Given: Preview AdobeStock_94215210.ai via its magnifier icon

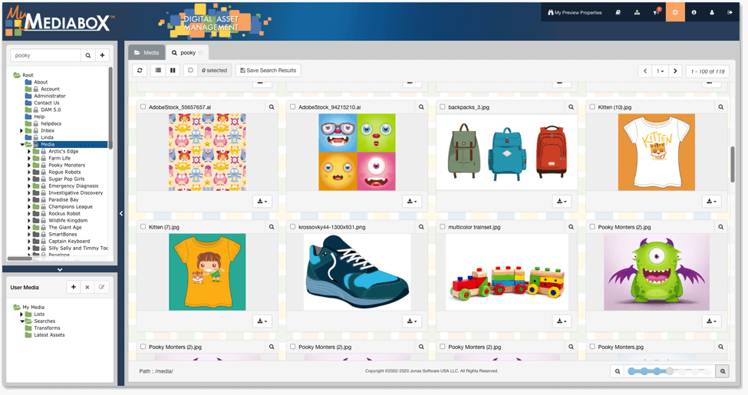Looking at the screenshot, I should [x=421, y=107].
